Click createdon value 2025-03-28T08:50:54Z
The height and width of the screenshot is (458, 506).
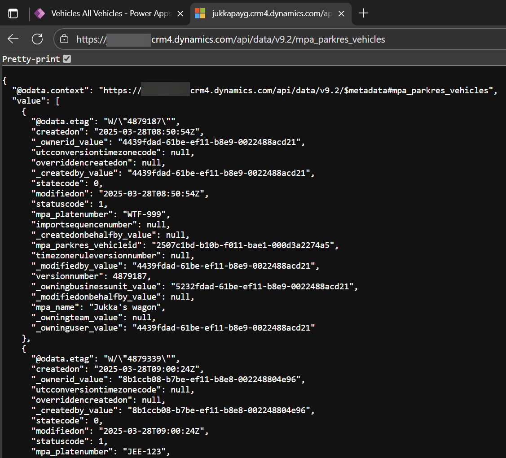click(x=146, y=132)
